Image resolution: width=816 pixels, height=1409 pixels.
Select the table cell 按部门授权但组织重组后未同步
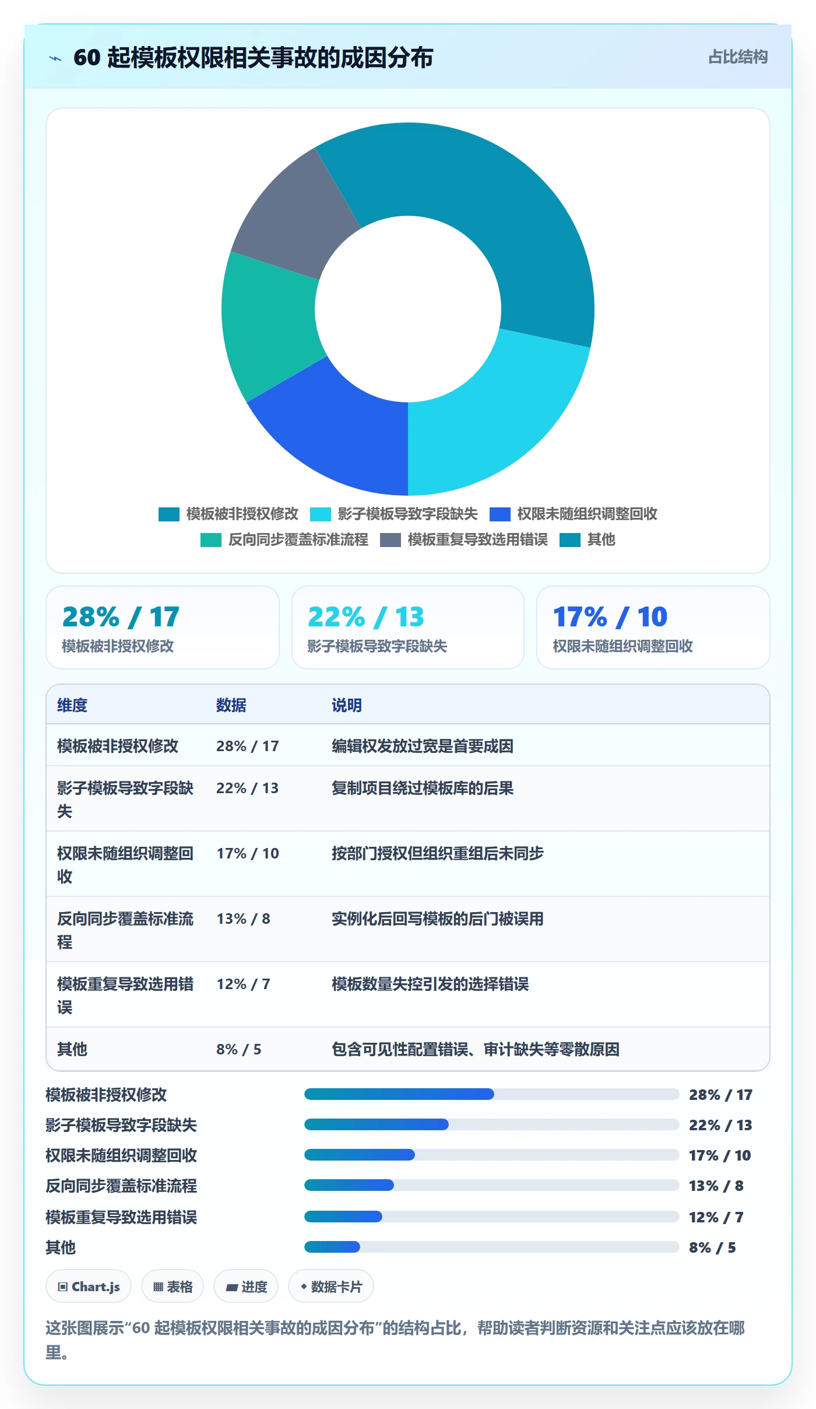click(x=438, y=853)
